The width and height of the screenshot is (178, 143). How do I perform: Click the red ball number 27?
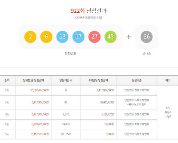(x=95, y=37)
